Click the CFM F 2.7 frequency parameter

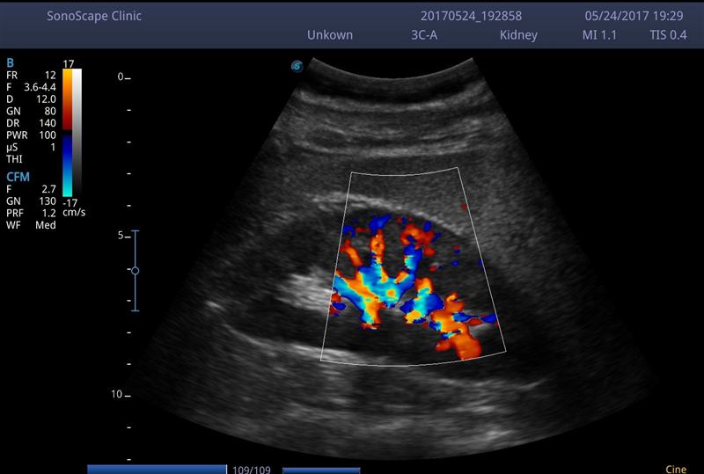click(31, 189)
